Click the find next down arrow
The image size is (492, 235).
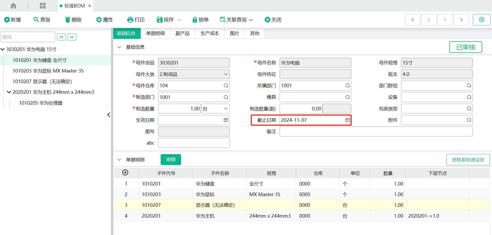pos(72,37)
